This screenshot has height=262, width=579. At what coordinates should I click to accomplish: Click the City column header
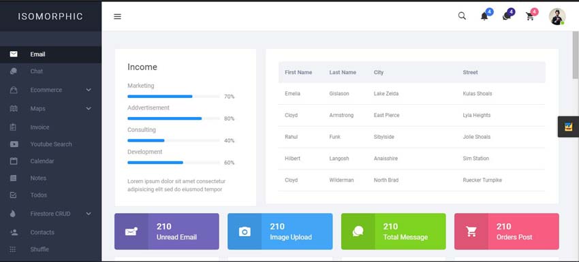379,72
